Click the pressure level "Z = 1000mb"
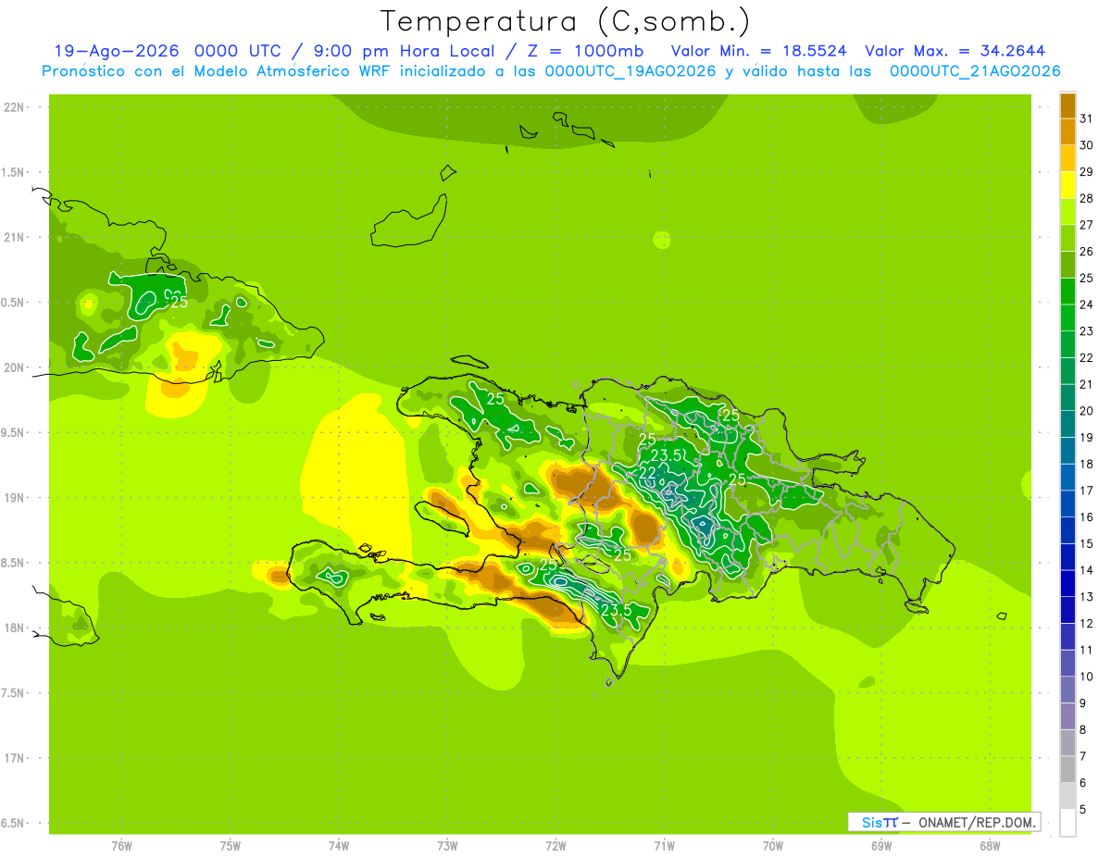Viewport: 1111px width, 858px height. click(583, 51)
